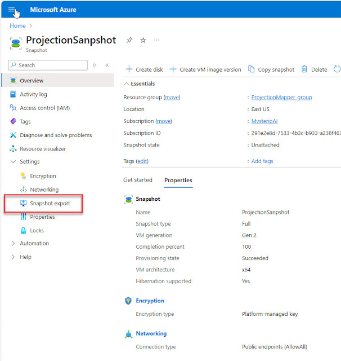
Task: Mark snapshot as favorite with star icon
Action: (x=143, y=40)
